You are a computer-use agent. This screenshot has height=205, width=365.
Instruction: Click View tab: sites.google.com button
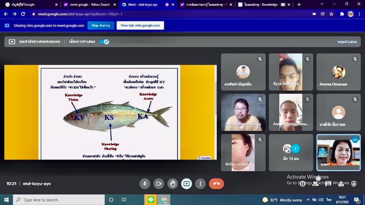point(140,25)
